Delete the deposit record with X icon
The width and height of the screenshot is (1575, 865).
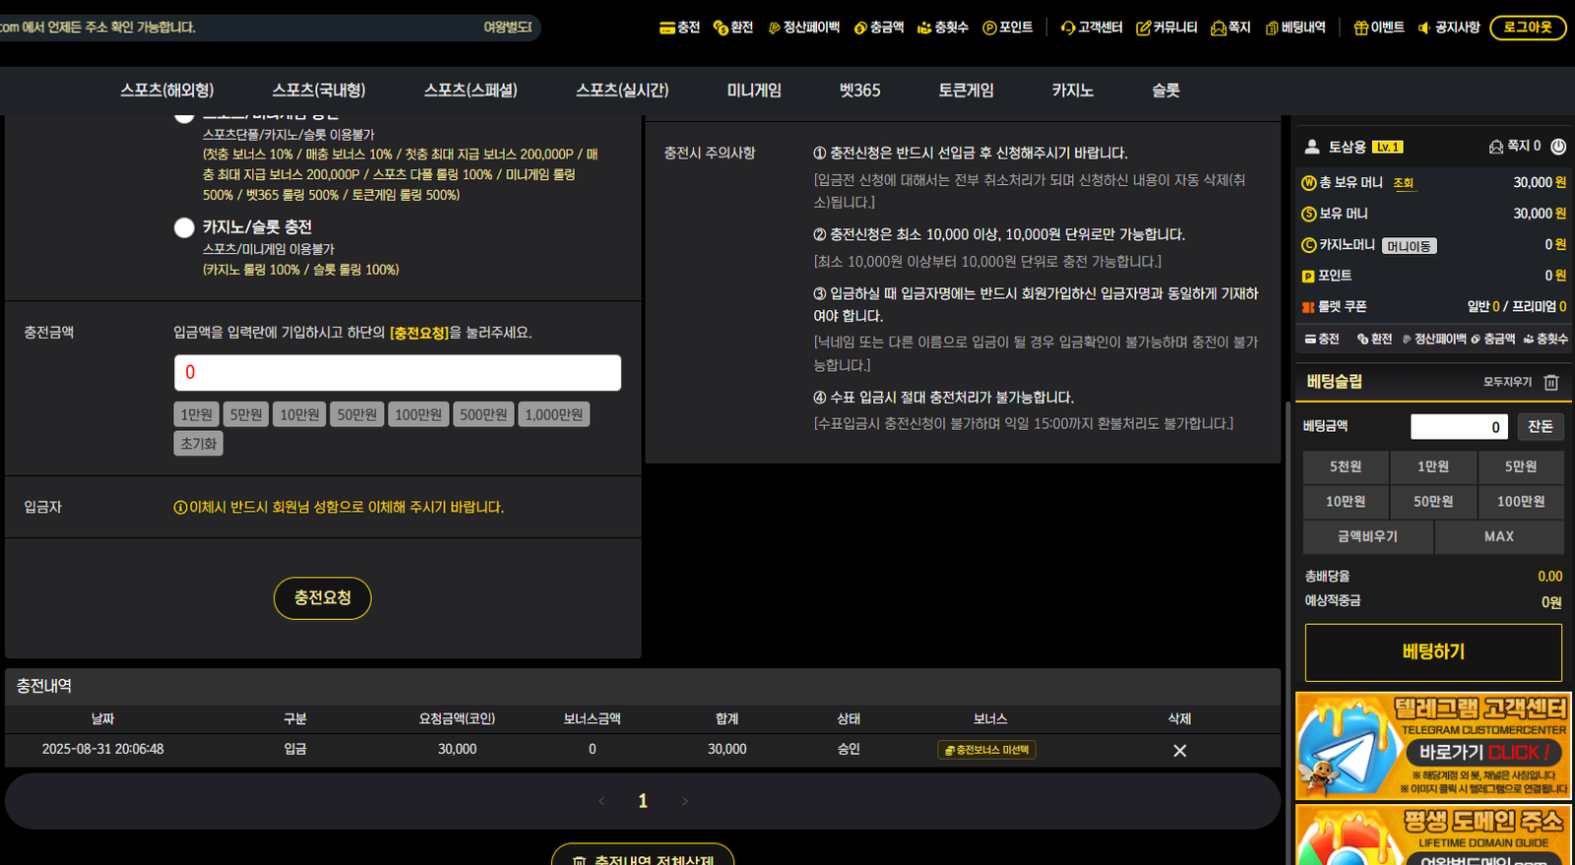coord(1179,750)
